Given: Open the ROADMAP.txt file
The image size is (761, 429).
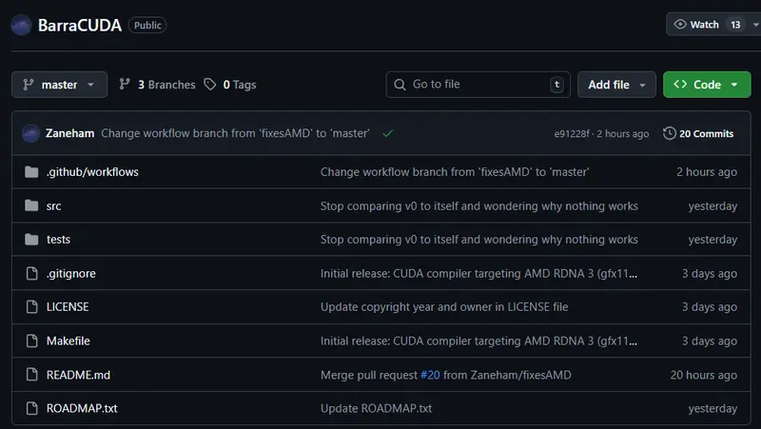Looking at the screenshot, I should 82,408.
